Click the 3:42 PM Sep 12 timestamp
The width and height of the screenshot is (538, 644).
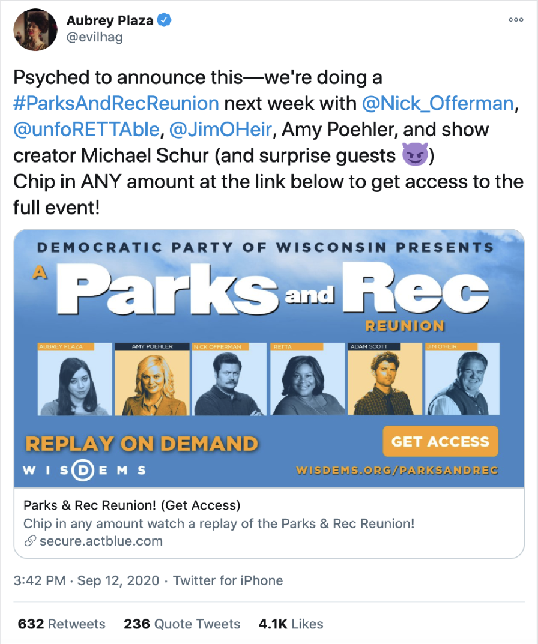pos(86,580)
